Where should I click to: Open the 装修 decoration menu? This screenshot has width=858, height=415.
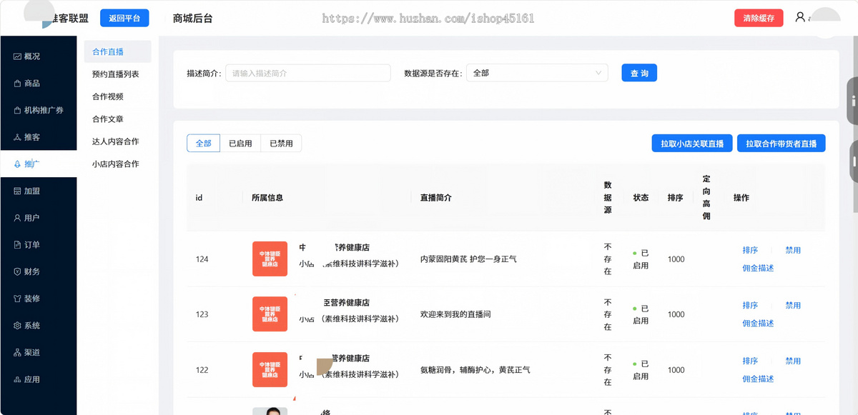coord(38,299)
